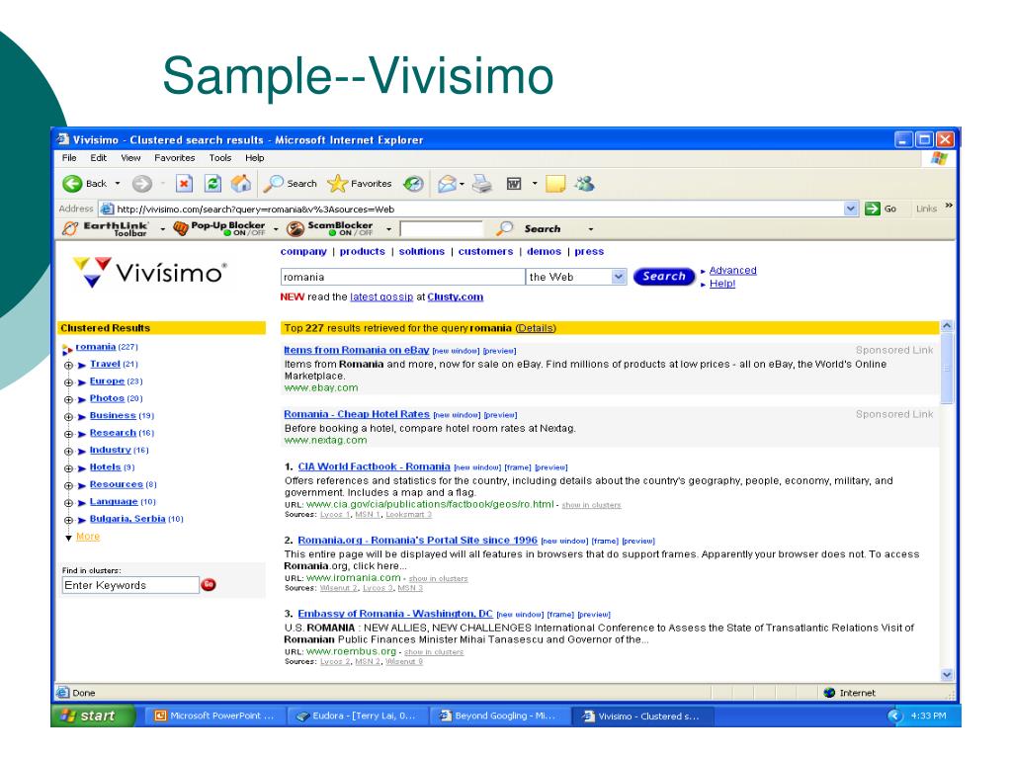Screen dimensions: 1012x759
Task: Open the Search magnifier in IE toolbar
Action: [x=274, y=184]
